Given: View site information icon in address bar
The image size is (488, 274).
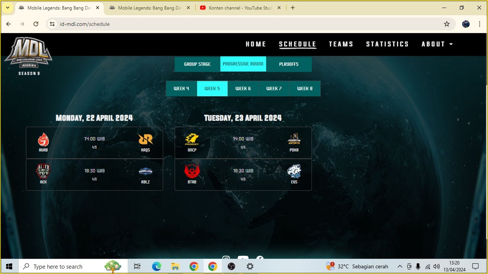Looking at the screenshot, I should pos(53,24).
